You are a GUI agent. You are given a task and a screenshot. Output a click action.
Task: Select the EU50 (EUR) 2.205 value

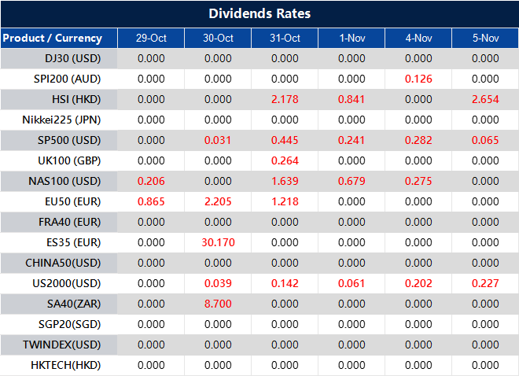point(218,201)
